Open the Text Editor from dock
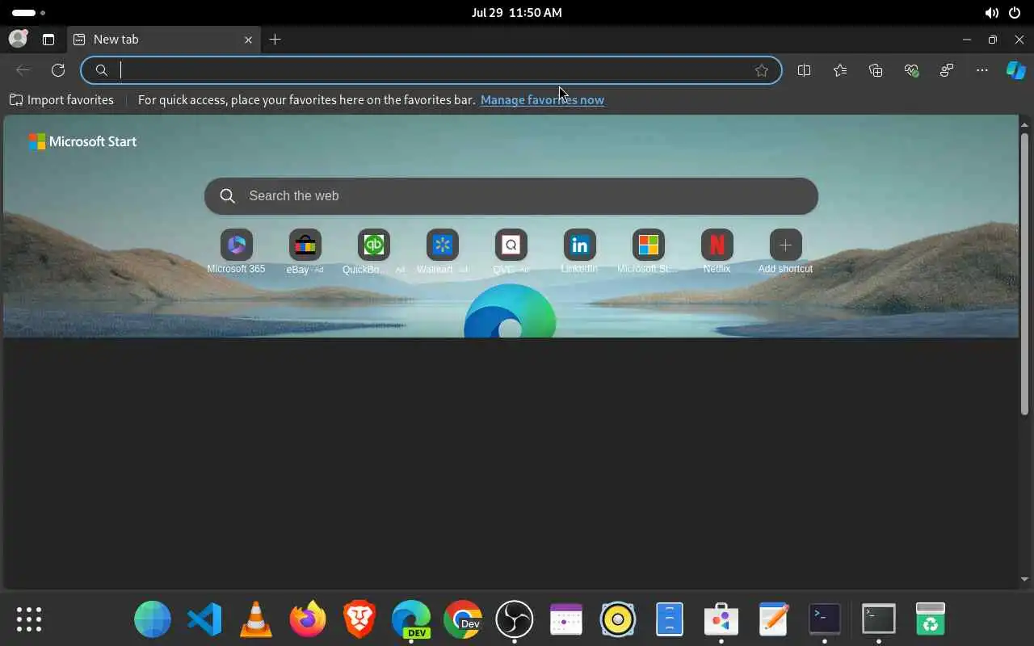The image size is (1034, 646). (x=773, y=619)
